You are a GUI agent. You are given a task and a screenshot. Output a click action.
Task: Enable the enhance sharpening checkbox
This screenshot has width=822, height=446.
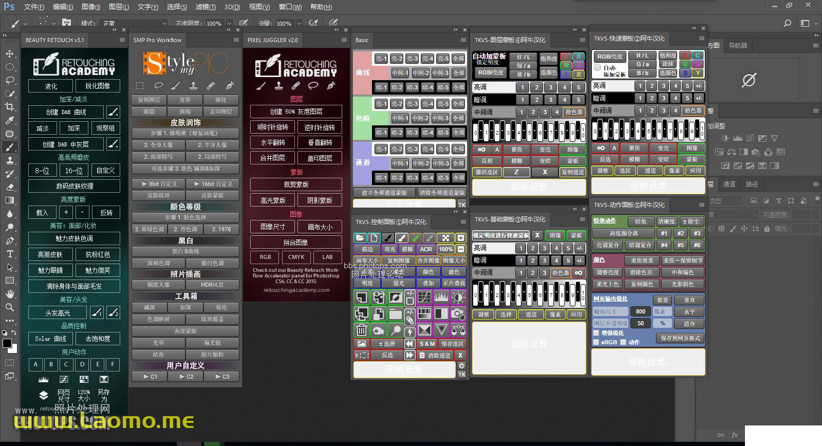596,333
